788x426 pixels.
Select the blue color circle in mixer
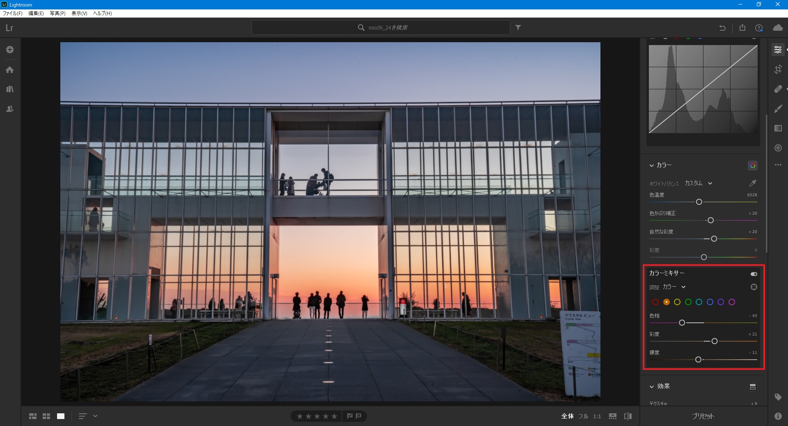pyautogui.click(x=710, y=302)
